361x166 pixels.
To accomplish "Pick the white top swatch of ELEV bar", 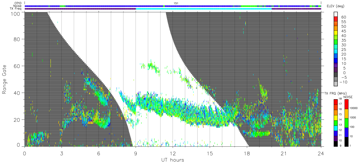I will coord(336,14).
